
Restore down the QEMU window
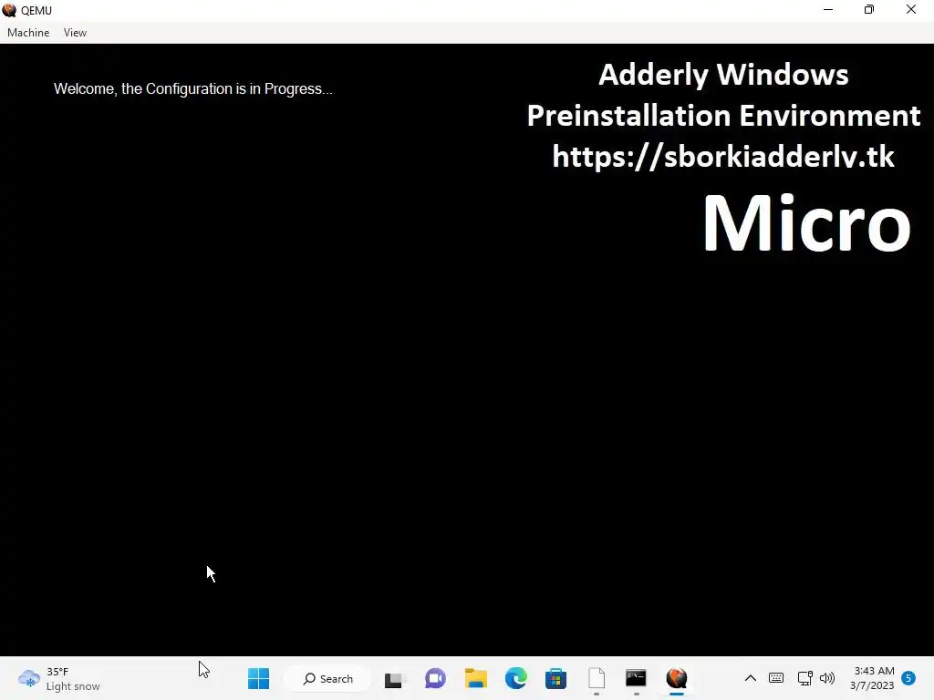[x=869, y=10]
